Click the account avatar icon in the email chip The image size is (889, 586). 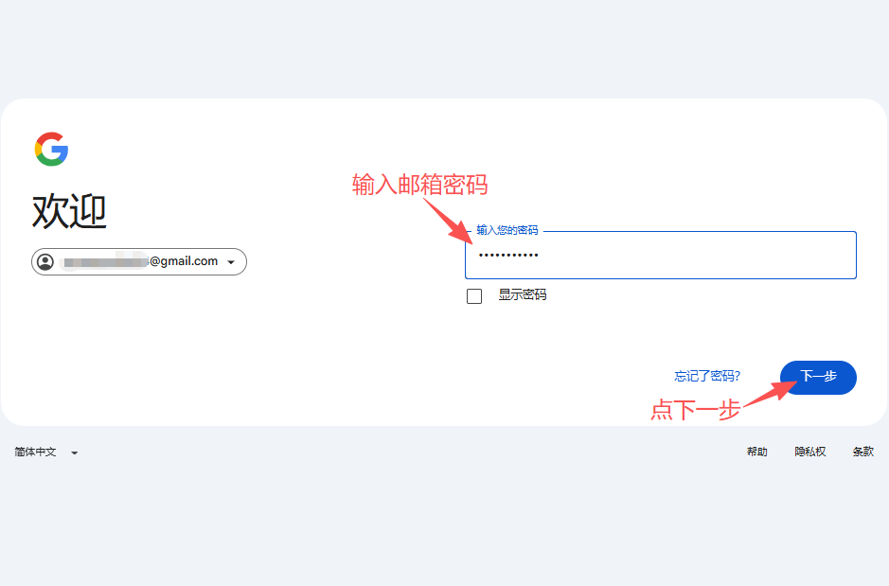point(45,262)
